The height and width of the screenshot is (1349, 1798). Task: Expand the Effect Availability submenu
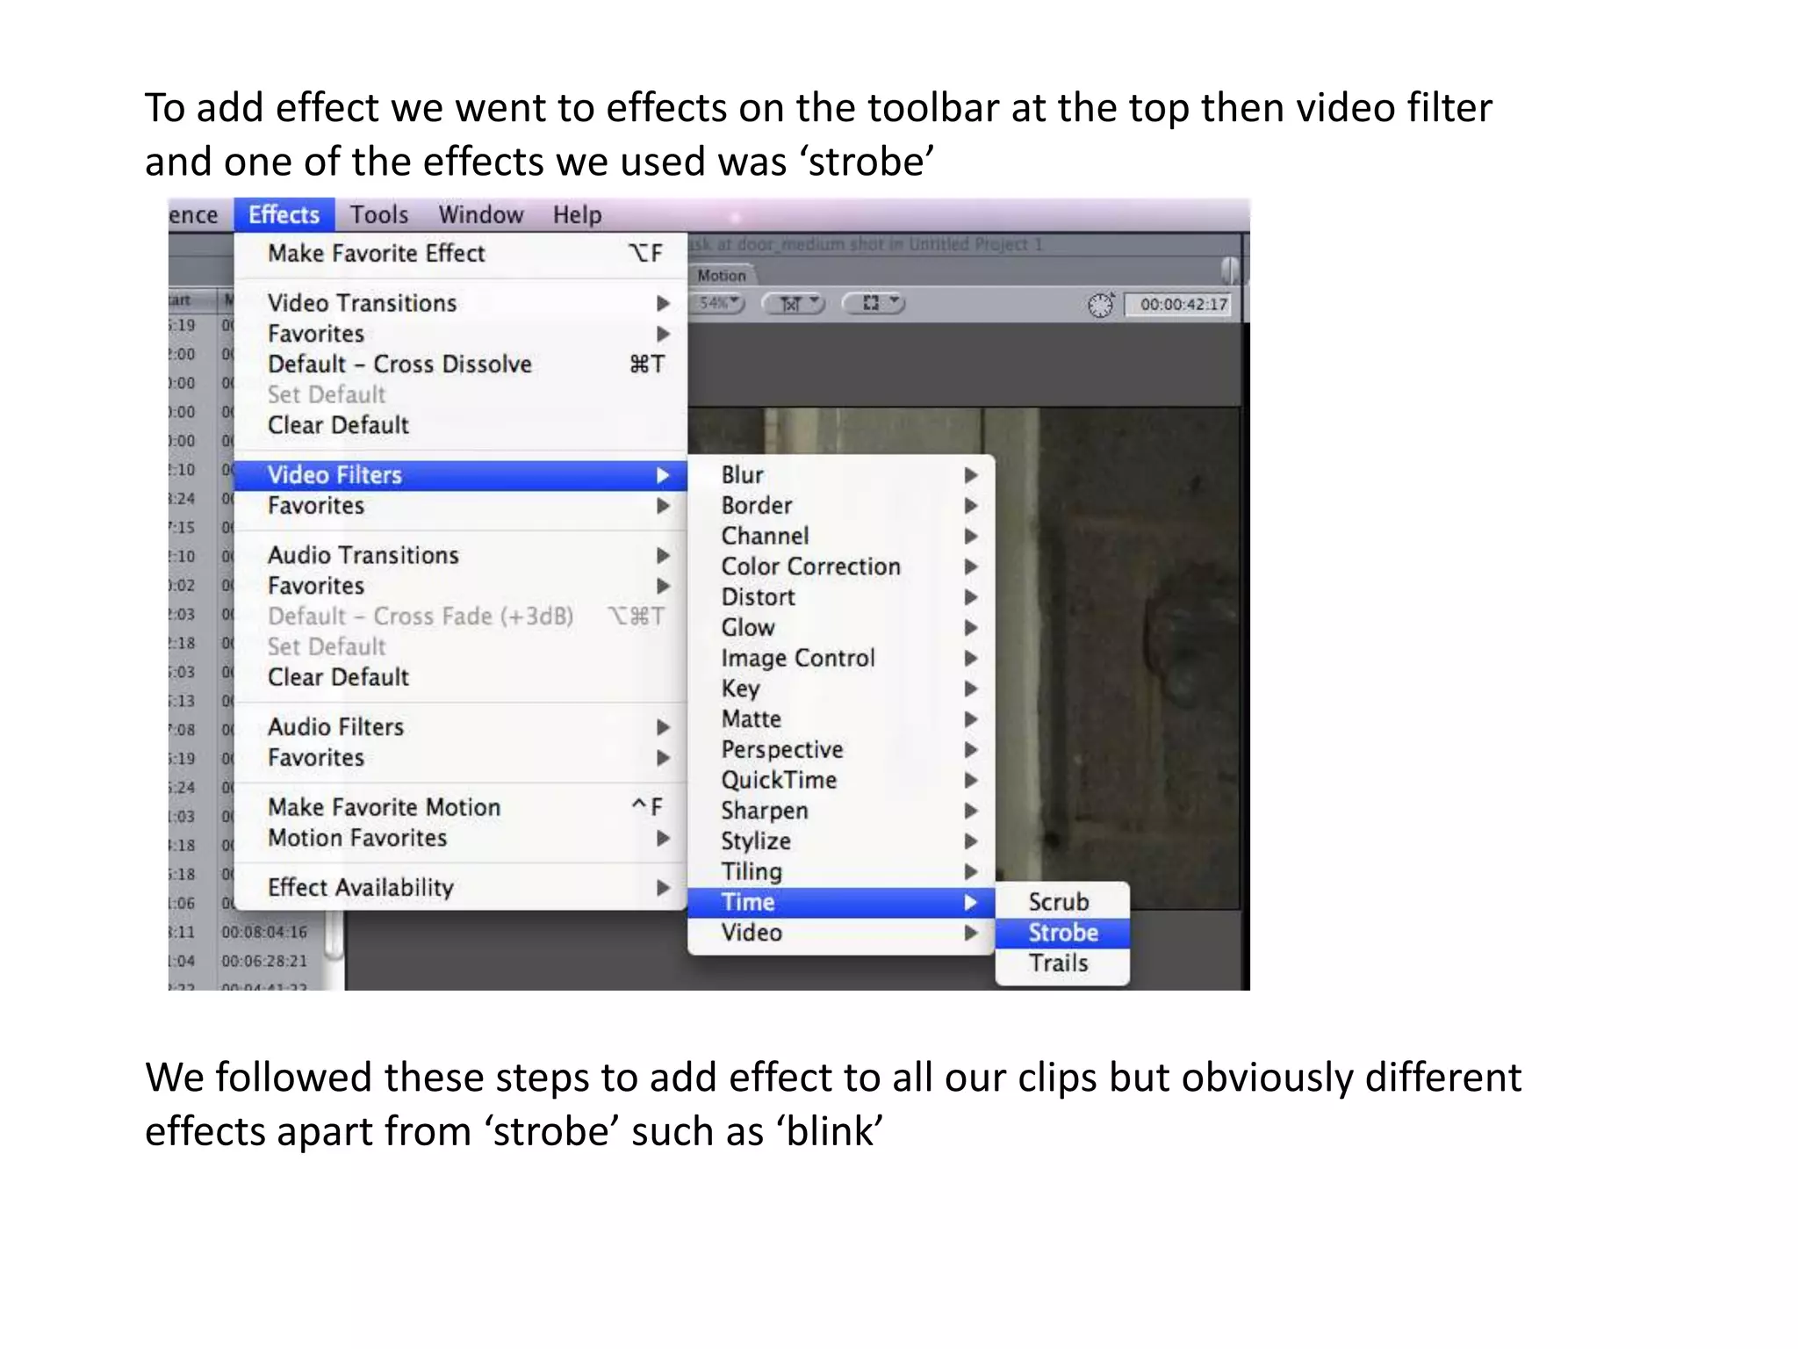tap(461, 887)
